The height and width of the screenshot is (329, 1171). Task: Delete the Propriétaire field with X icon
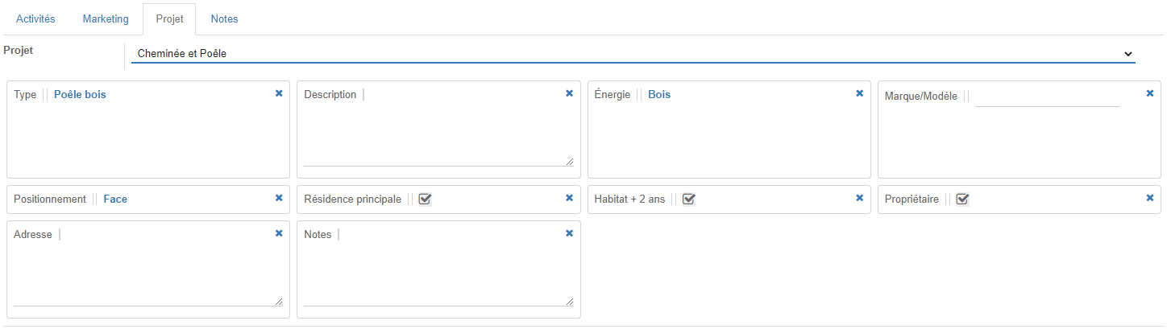pyautogui.click(x=1150, y=198)
